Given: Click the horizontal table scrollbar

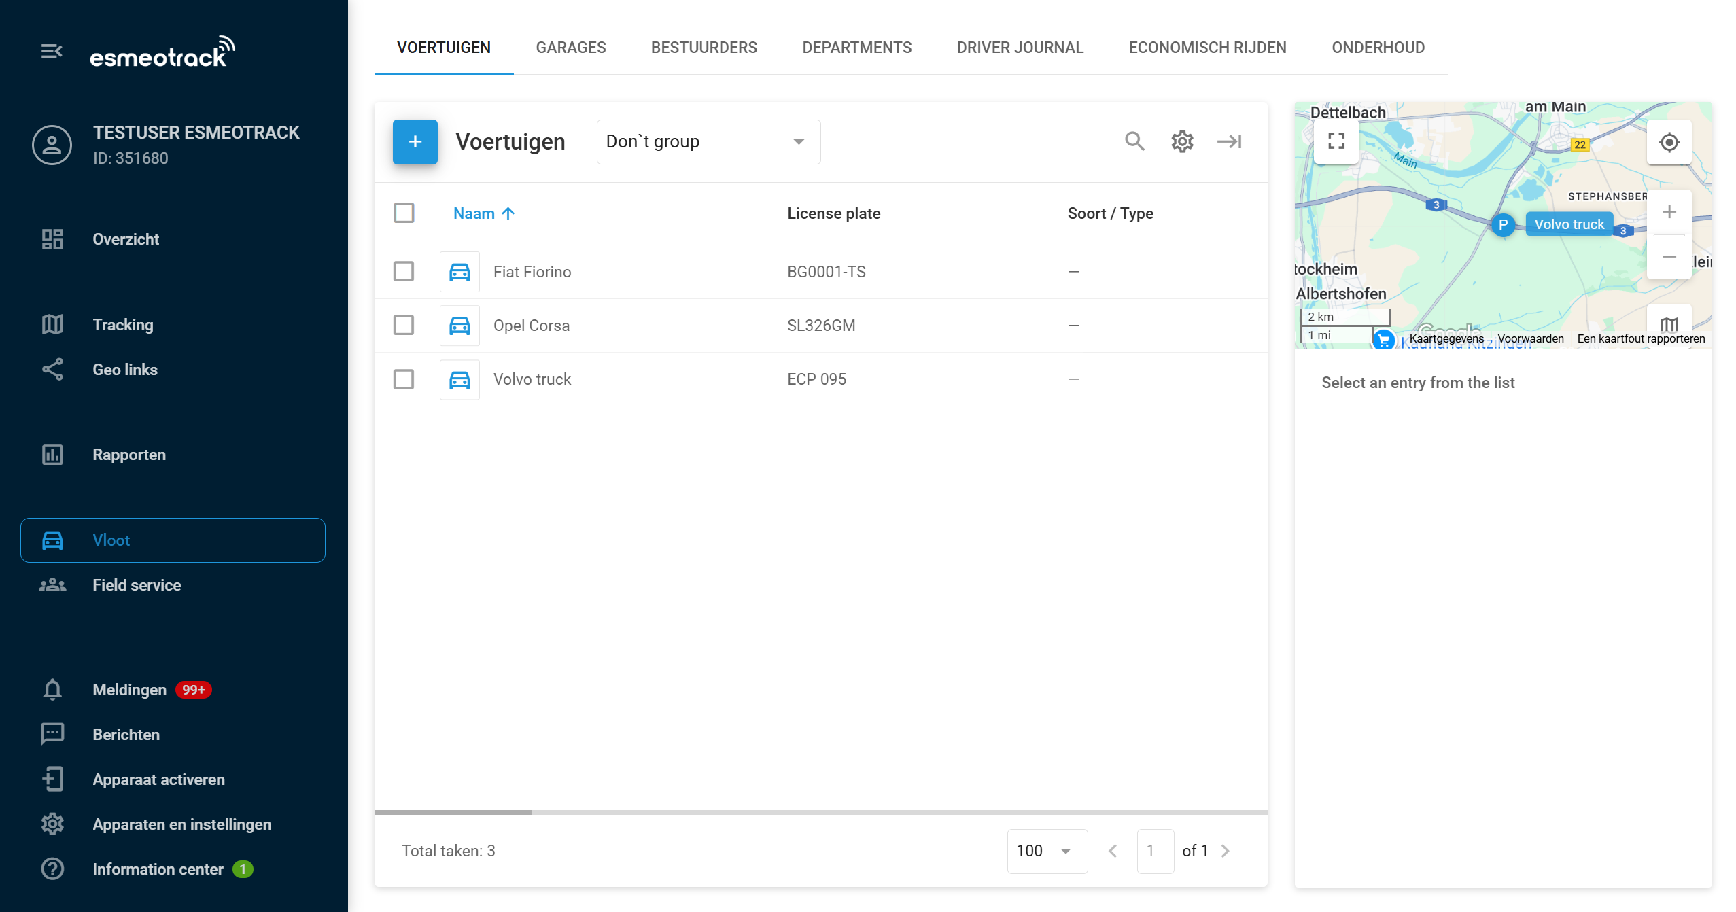Looking at the screenshot, I should click(453, 812).
